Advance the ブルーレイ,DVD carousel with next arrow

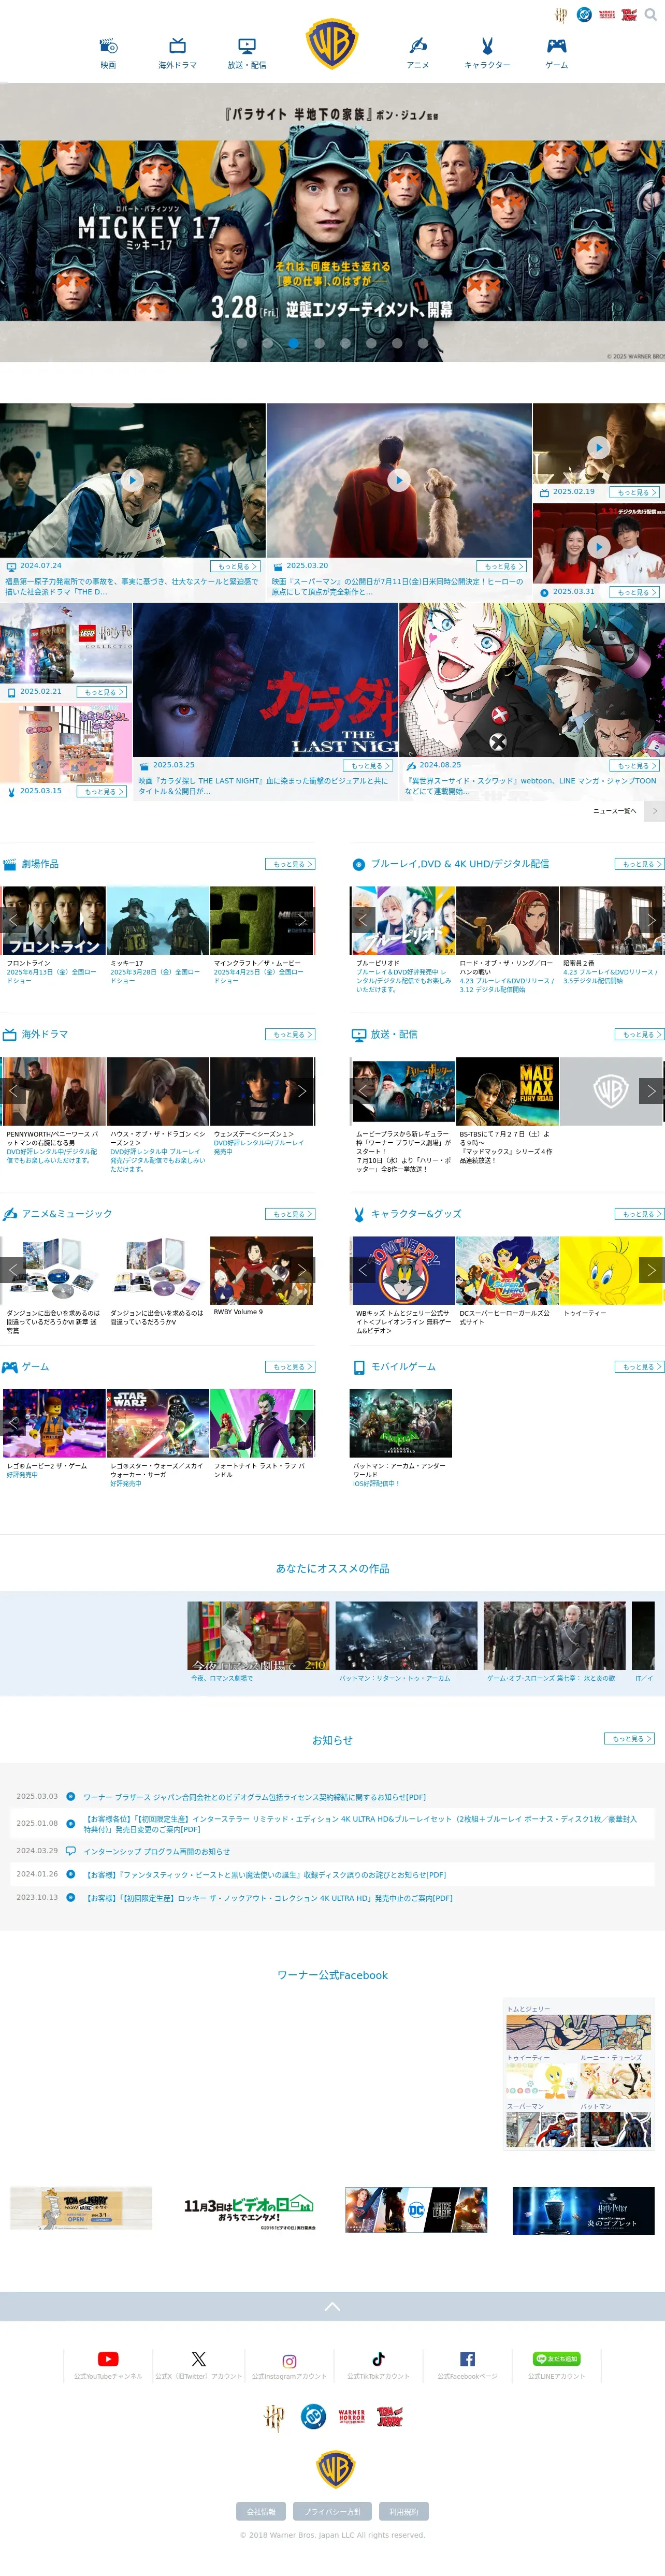[651, 920]
